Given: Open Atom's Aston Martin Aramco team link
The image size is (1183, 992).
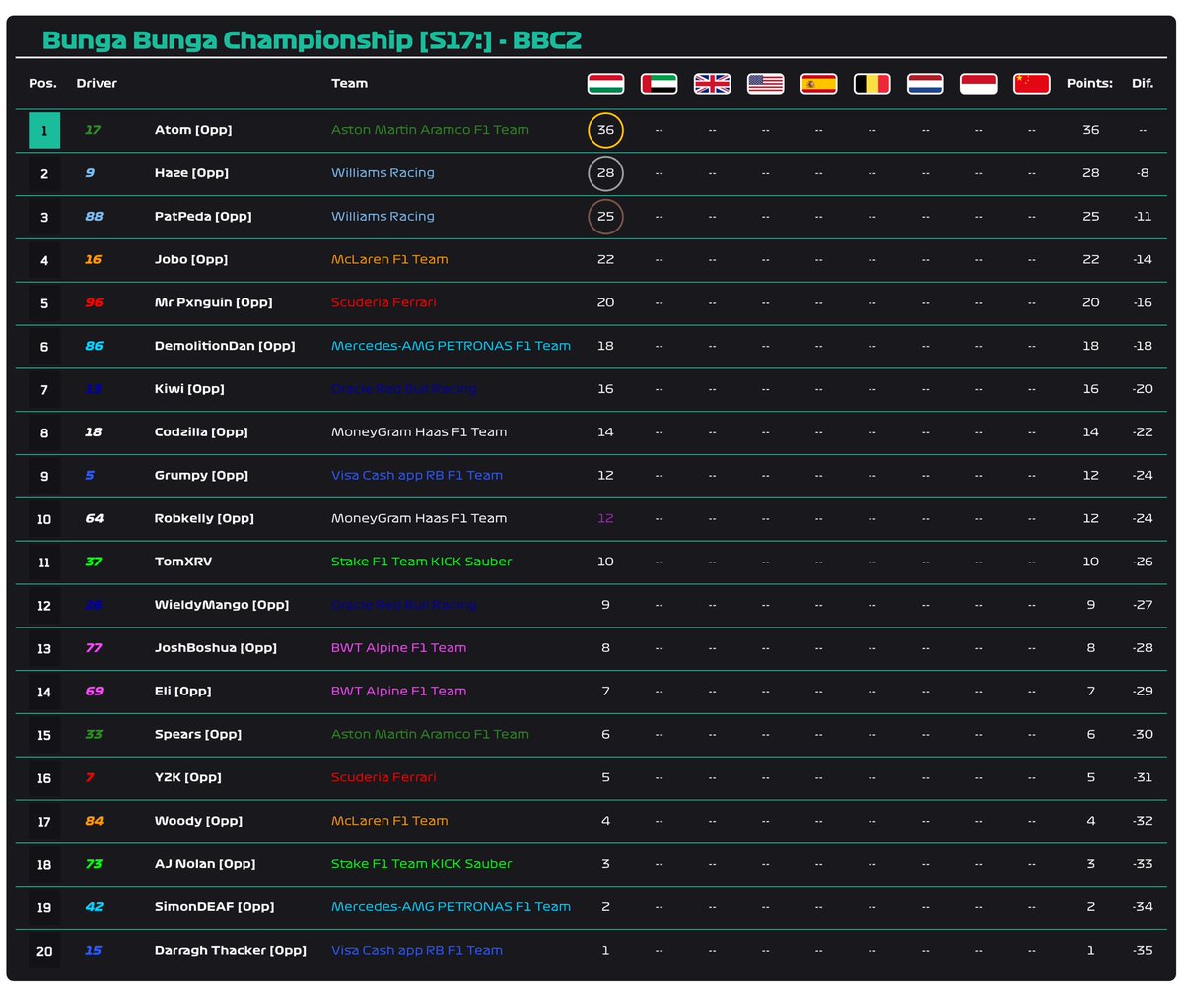Looking at the screenshot, I should coord(429,129).
